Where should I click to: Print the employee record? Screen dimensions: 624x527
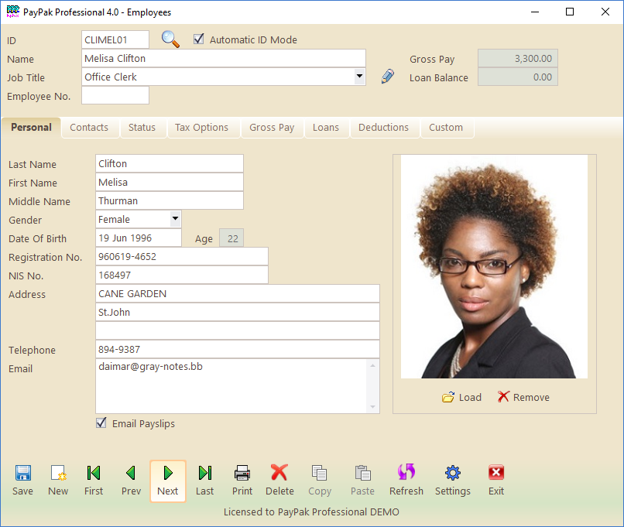coord(242,480)
